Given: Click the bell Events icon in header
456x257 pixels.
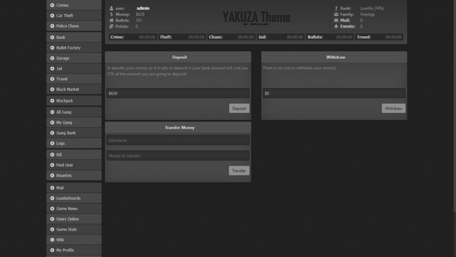Looking at the screenshot, I should click(x=336, y=26).
